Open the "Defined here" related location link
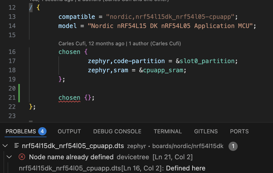Viewport: 273px width, 173px height. [186, 168]
